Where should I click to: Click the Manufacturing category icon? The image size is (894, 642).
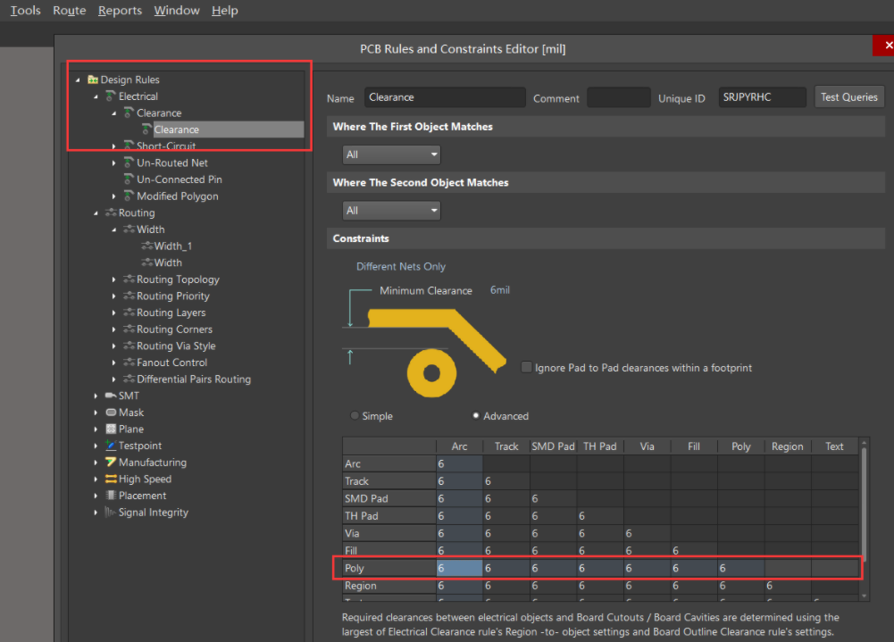coord(111,462)
